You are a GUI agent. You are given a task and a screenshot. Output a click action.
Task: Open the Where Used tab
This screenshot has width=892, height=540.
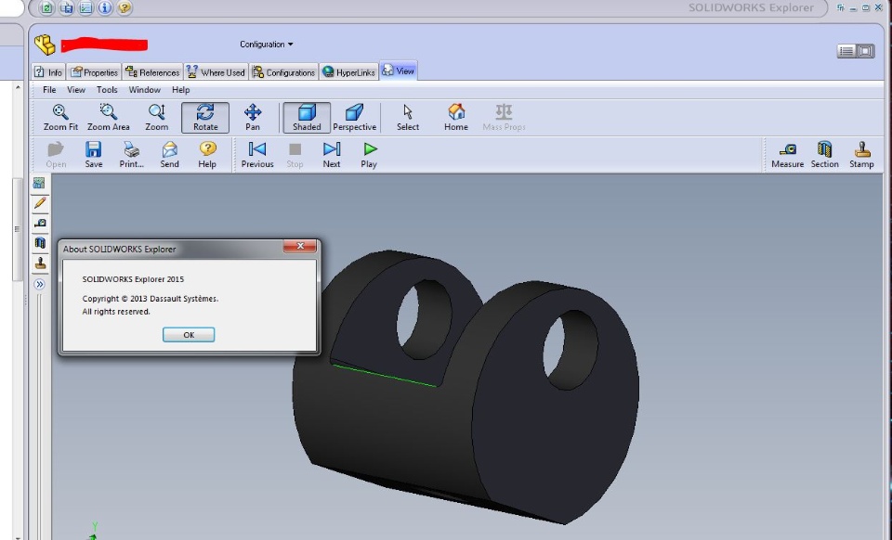tap(216, 72)
